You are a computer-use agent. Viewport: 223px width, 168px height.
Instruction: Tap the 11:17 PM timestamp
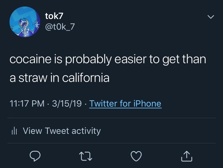click(x=27, y=104)
